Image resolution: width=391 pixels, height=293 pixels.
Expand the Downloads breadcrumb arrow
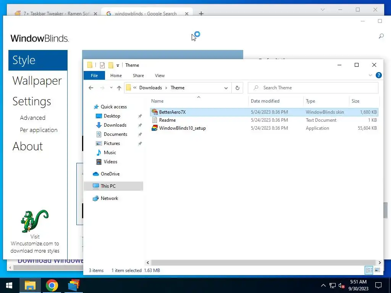tap(166, 88)
